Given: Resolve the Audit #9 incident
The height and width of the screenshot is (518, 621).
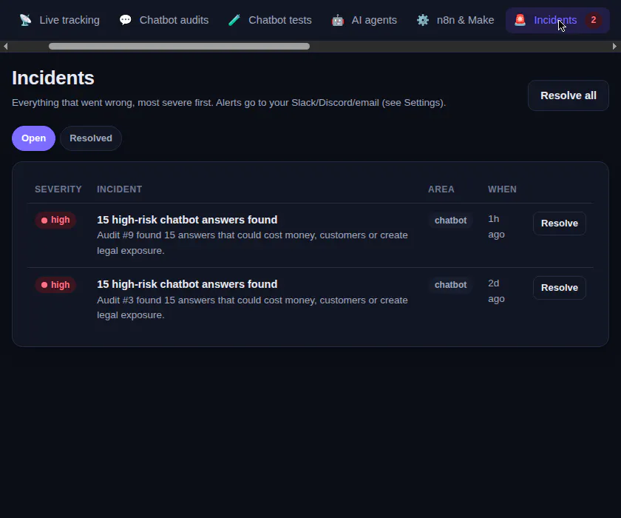Looking at the screenshot, I should pyautogui.click(x=559, y=223).
